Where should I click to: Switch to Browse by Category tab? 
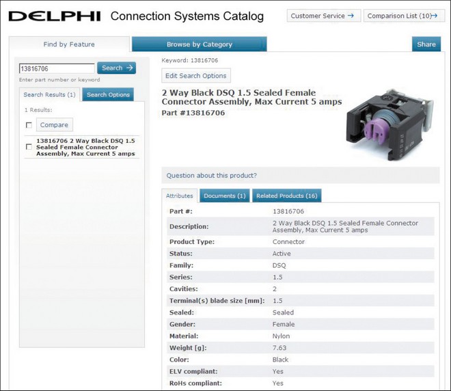pos(199,44)
